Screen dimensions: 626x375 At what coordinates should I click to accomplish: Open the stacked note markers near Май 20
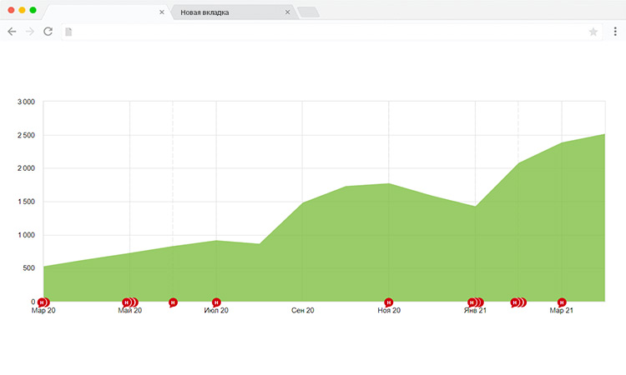pos(129,302)
